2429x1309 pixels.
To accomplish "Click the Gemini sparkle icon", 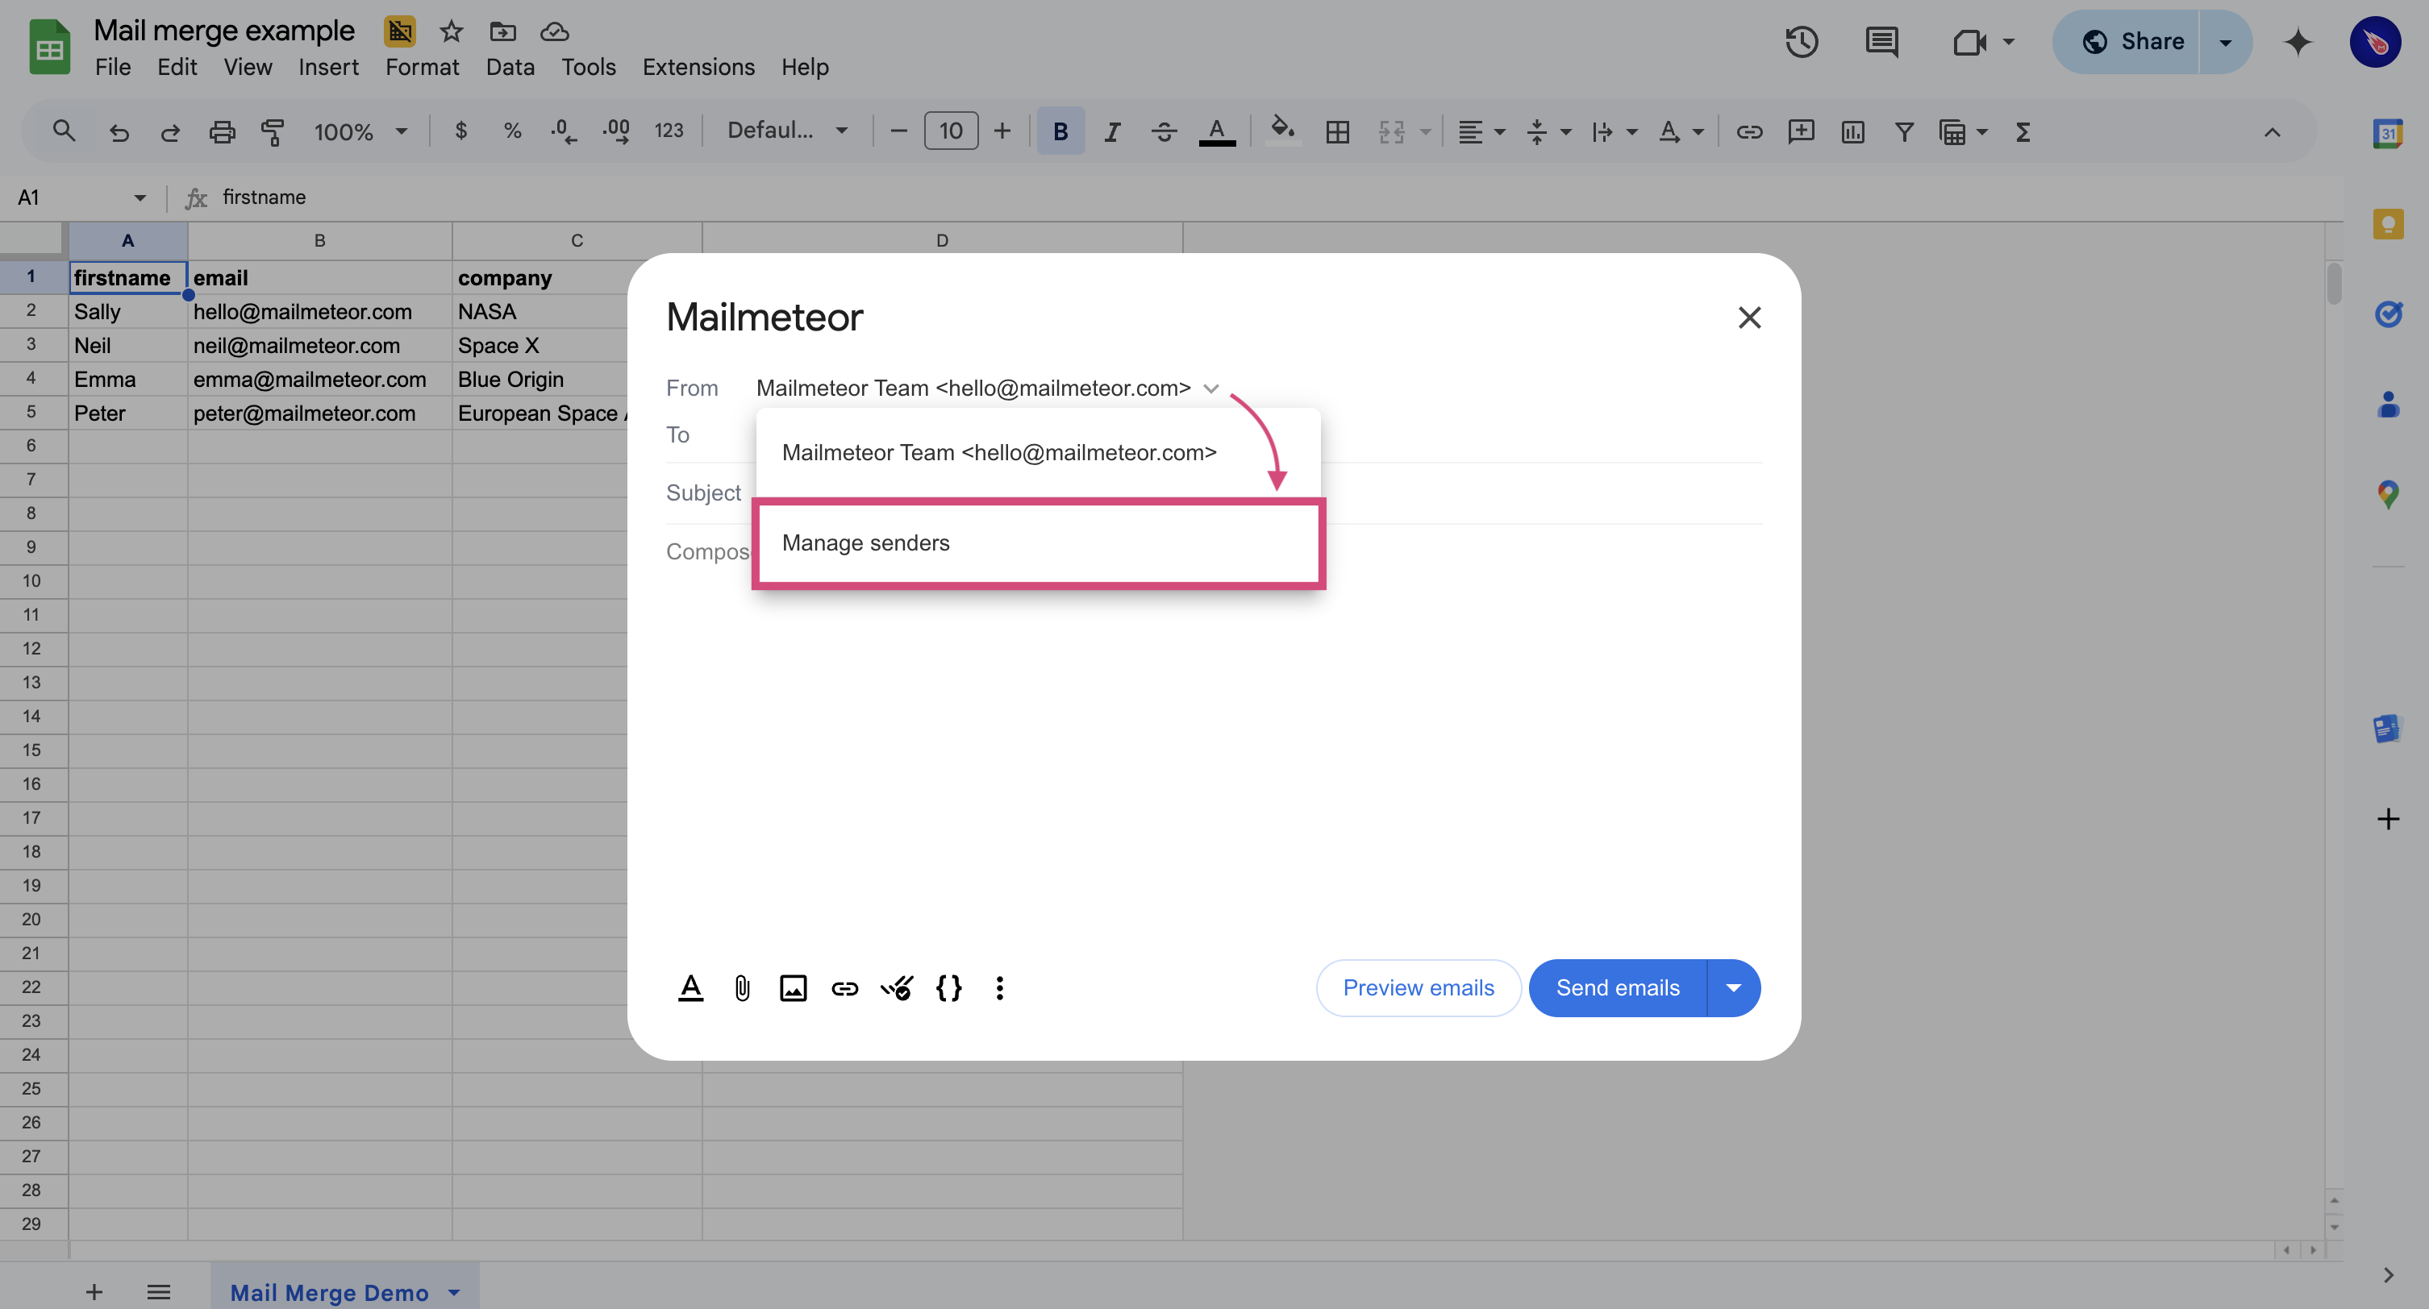I will tap(2298, 41).
